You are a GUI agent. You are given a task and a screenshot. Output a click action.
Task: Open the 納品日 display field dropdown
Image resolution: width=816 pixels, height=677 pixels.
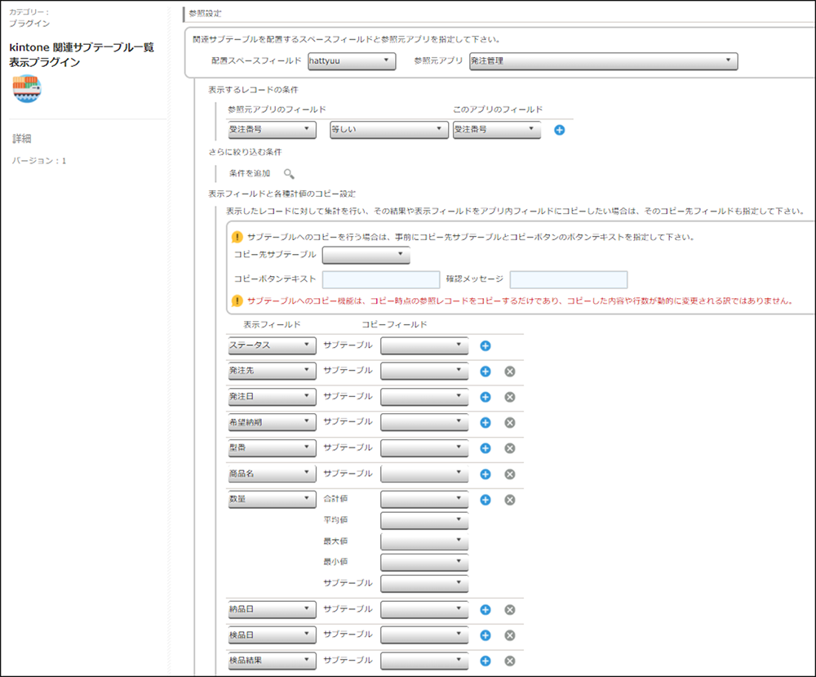[x=273, y=608]
